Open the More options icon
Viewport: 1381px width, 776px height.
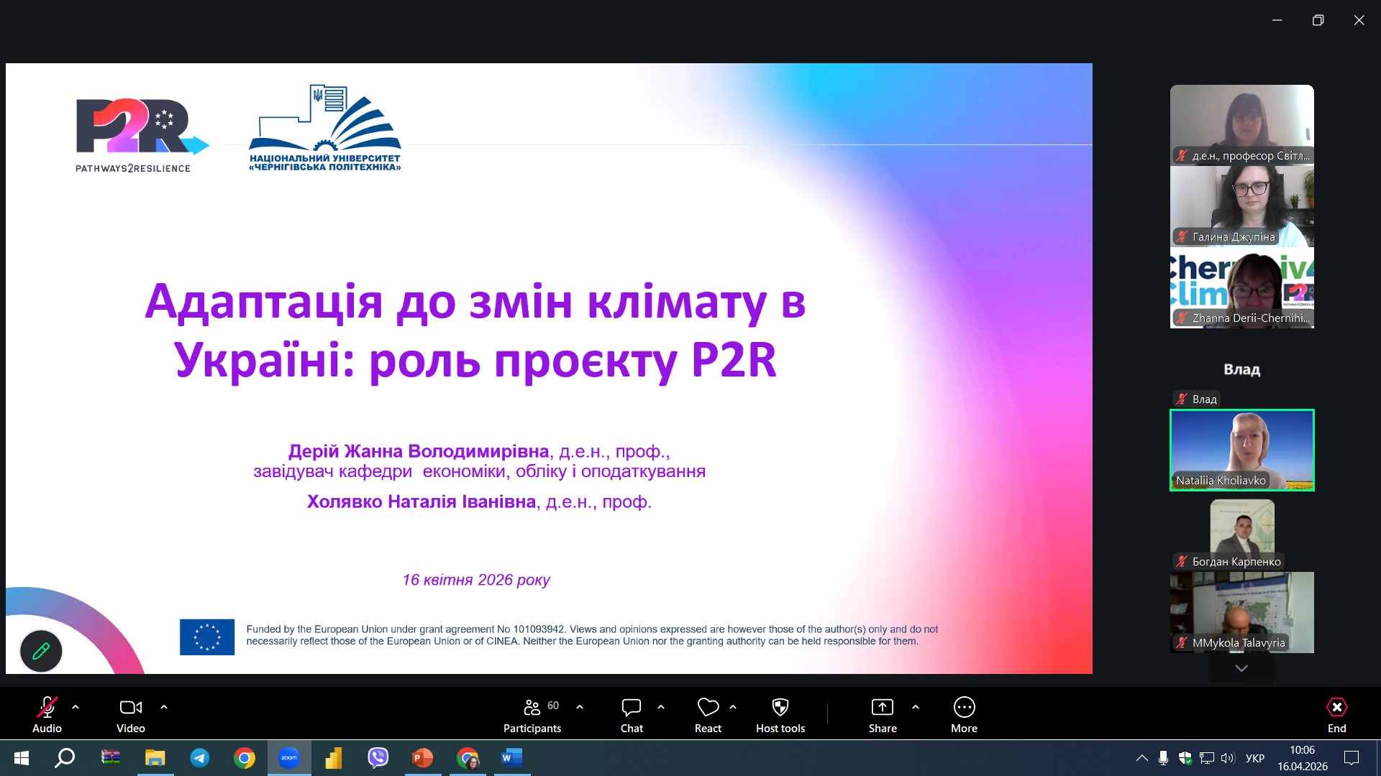(964, 715)
